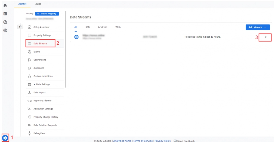Select the Web streams tab
This screenshot has width=275, height=142.
pyautogui.click(x=118, y=27)
